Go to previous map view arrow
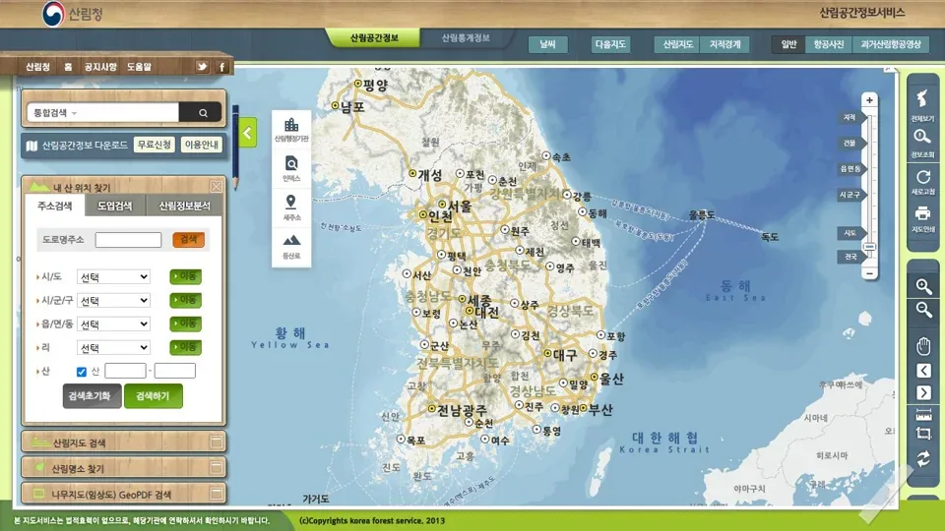 pyautogui.click(x=923, y=371)
